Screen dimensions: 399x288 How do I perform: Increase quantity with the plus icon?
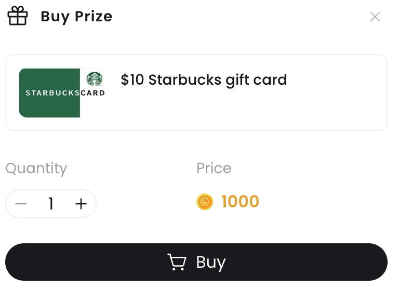tap(81, 204)
